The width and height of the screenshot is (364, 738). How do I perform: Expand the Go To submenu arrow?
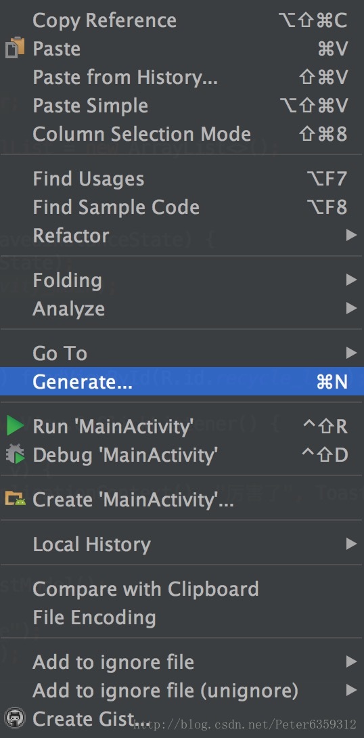[351, 353]
